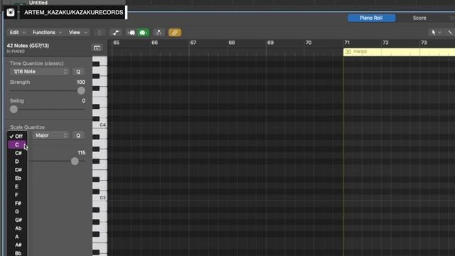
Task: Select F in the key menu
Action: click(17, 195)
